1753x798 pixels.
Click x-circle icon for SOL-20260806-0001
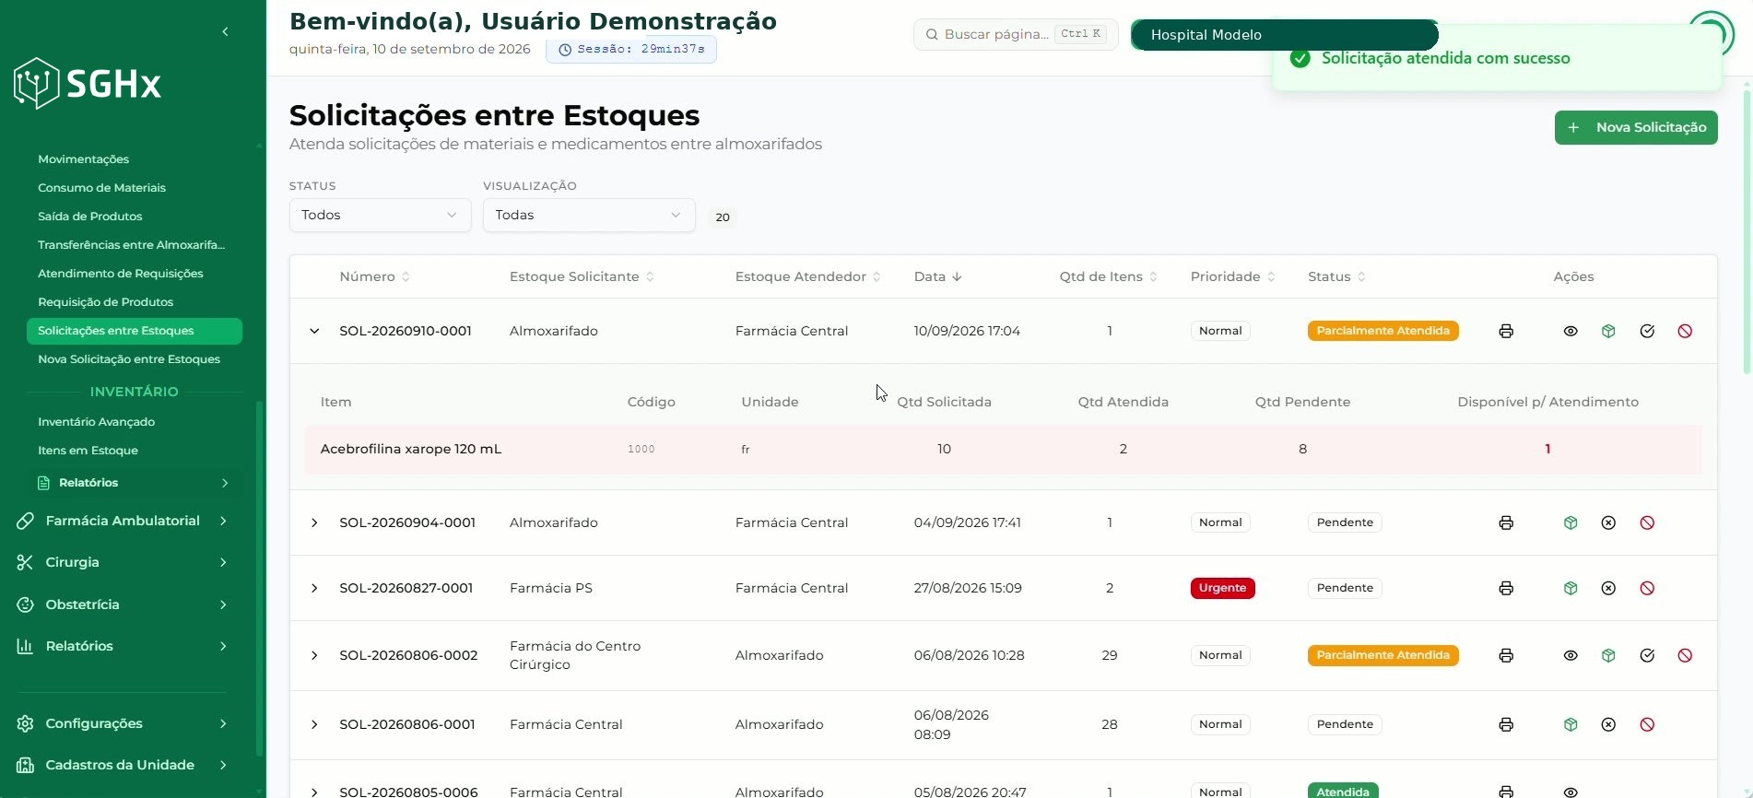(1608, 724)
